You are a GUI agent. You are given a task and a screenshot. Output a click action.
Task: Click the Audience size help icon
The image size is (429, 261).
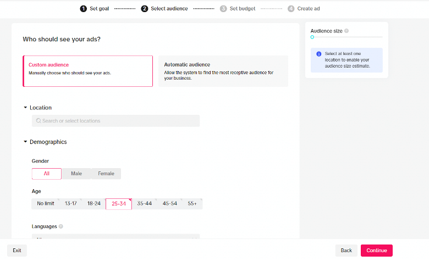click(x=346, y=31)
